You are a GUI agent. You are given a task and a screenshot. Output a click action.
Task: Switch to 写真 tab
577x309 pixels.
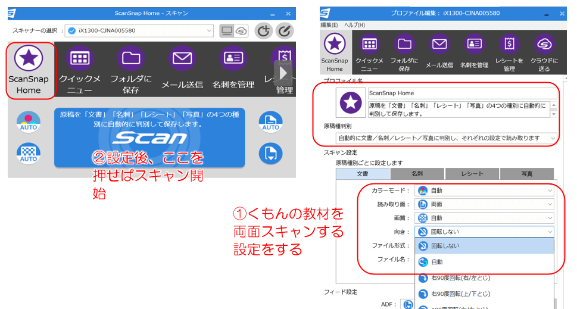pos(527,174)
